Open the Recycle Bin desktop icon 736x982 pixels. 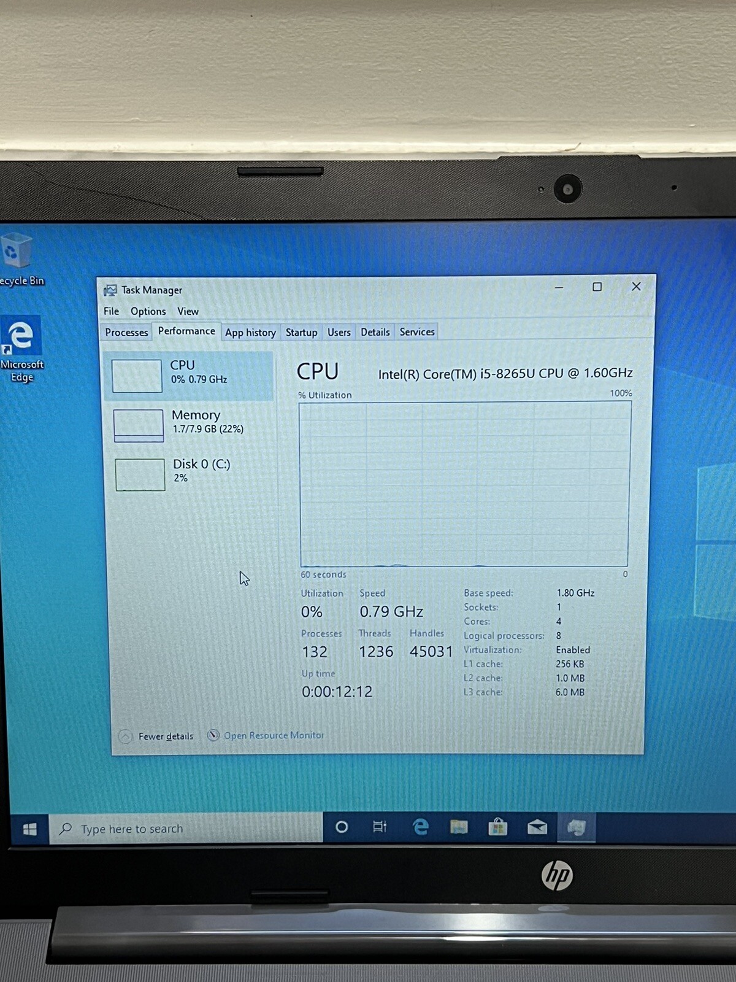(x=20, y=260)
